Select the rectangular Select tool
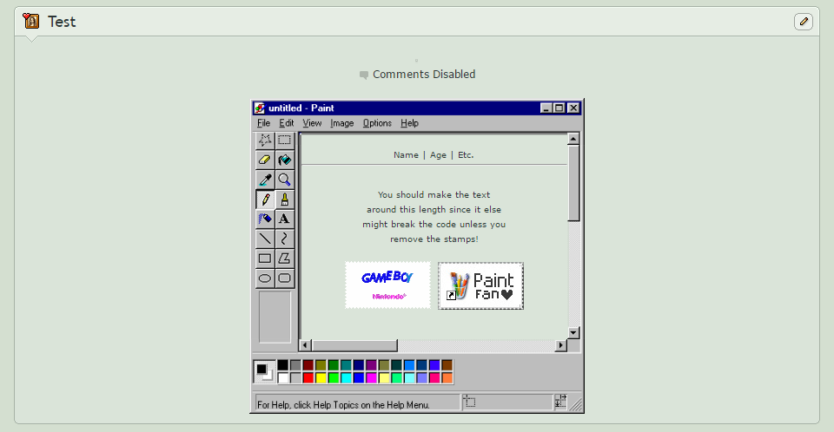This screenshot has width=834, height=432. 285,141
